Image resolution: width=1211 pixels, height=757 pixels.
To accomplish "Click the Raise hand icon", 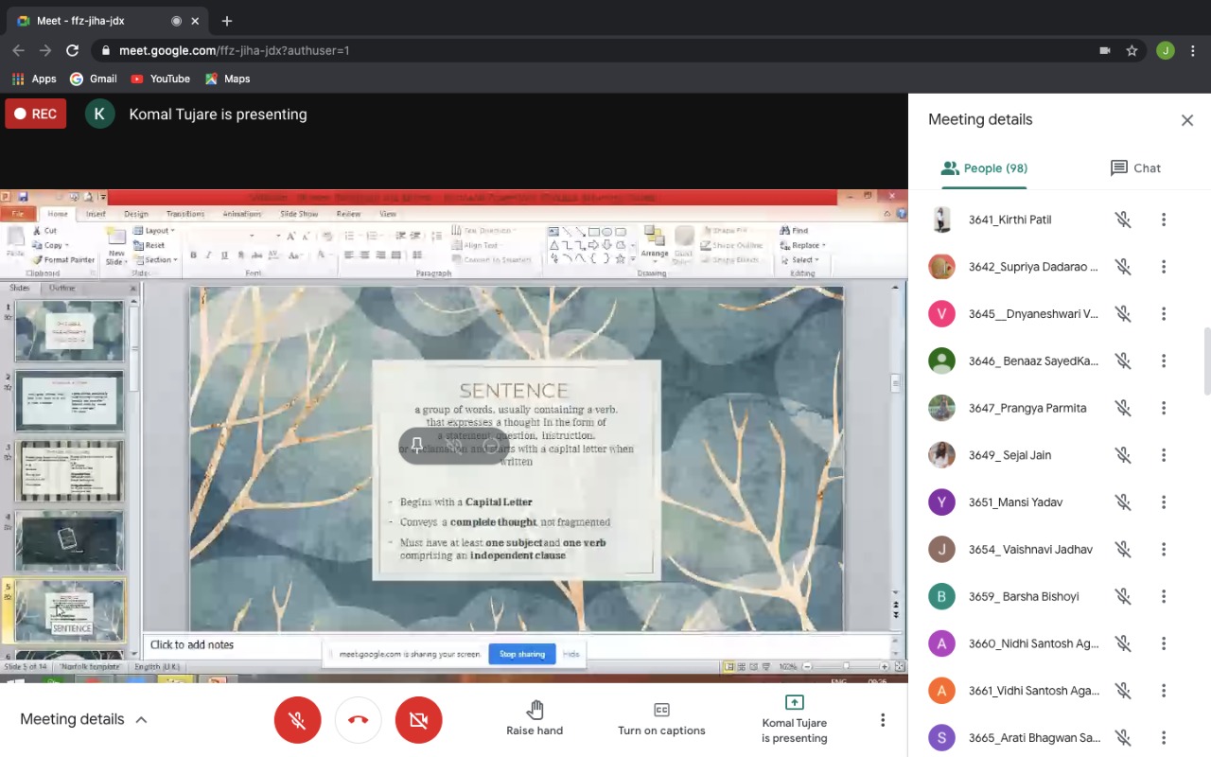I will 535,710.
